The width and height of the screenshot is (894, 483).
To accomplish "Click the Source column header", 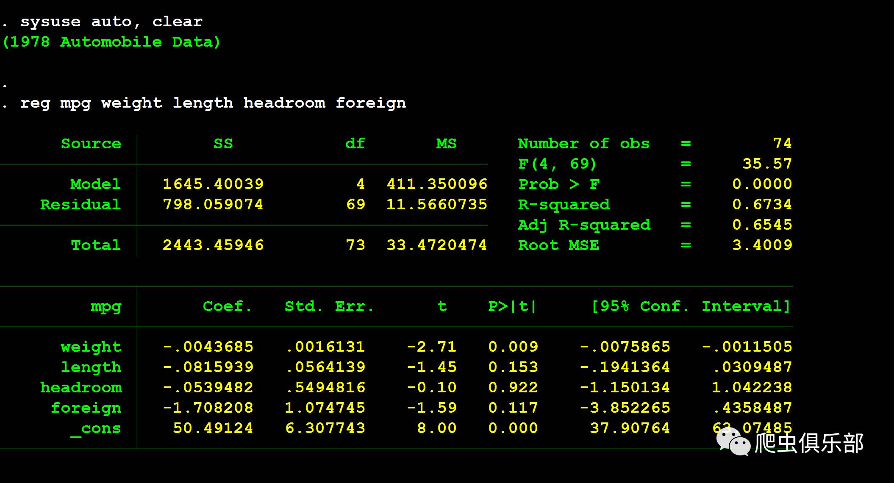I will [91, 144].
